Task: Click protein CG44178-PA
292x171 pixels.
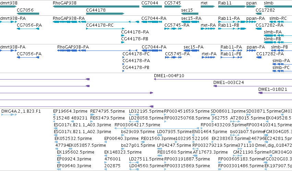Action: (x=123, y=64)
